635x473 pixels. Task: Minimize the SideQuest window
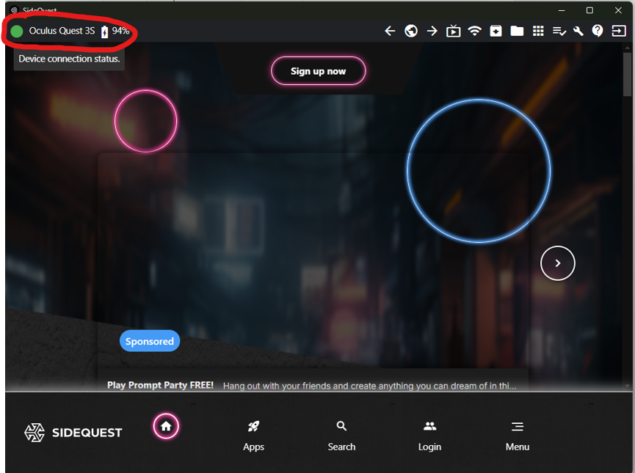(x=562, y=10)
